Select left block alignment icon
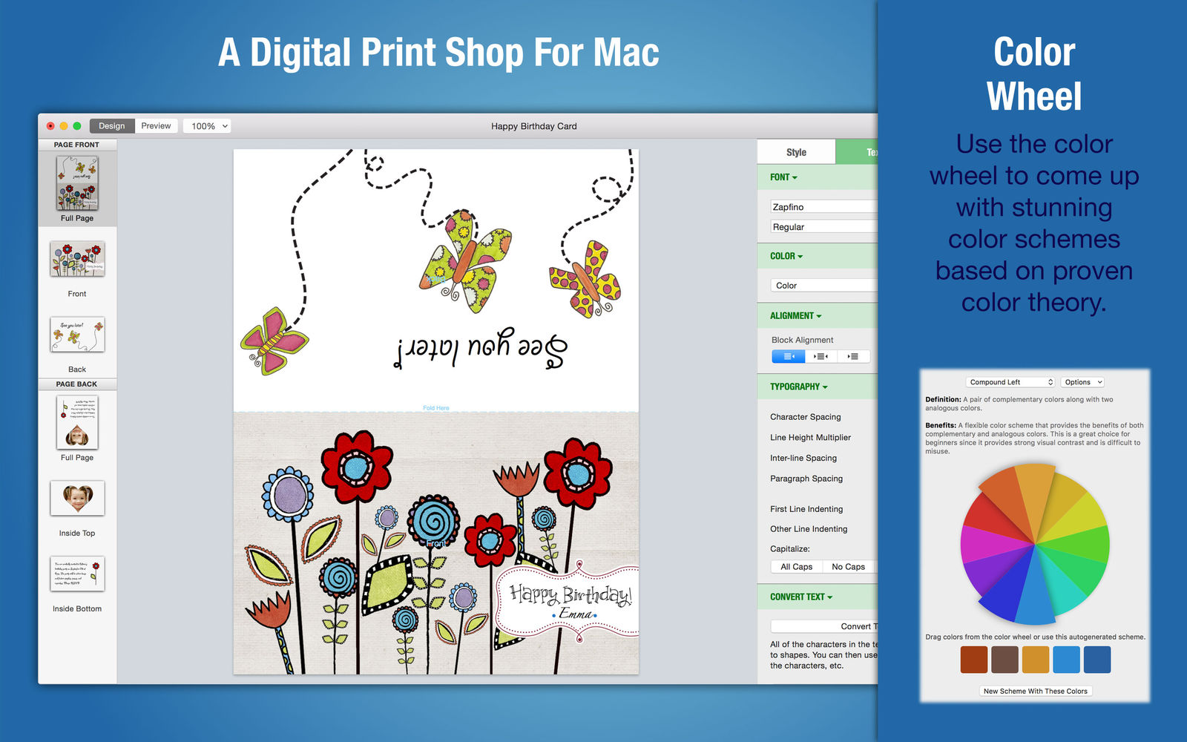Viewport: 1187px width, 742px height. coord(788,356)
